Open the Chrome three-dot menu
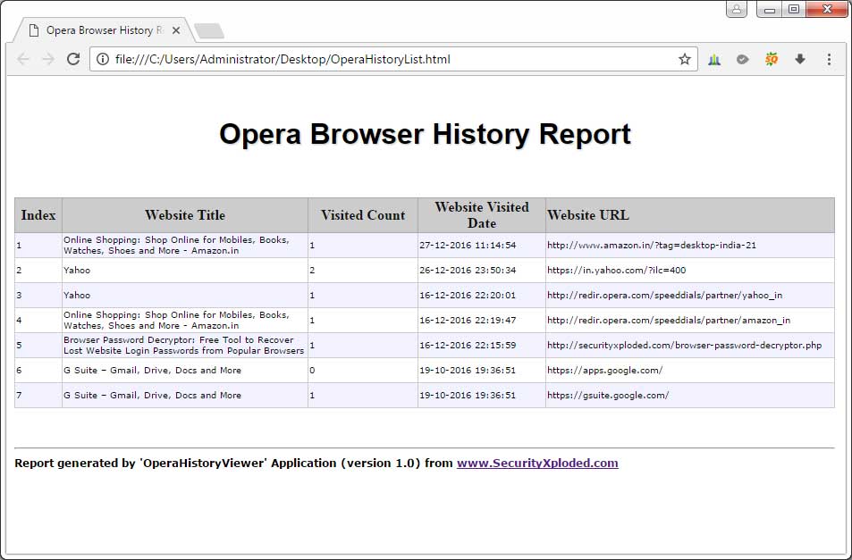852x560 pixels. (x=829, y=60)
